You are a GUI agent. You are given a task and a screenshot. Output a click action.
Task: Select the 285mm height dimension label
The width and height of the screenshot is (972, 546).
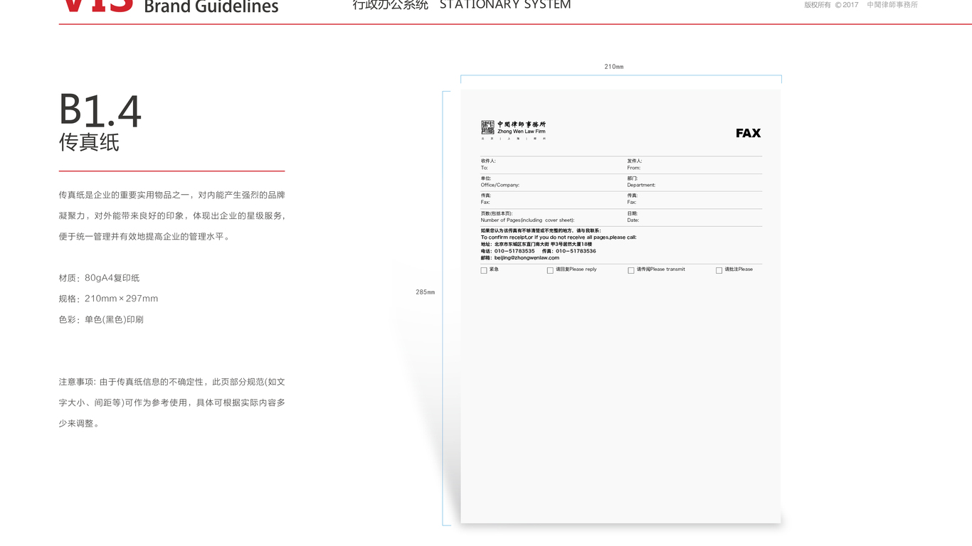click(x=426, y=292)
